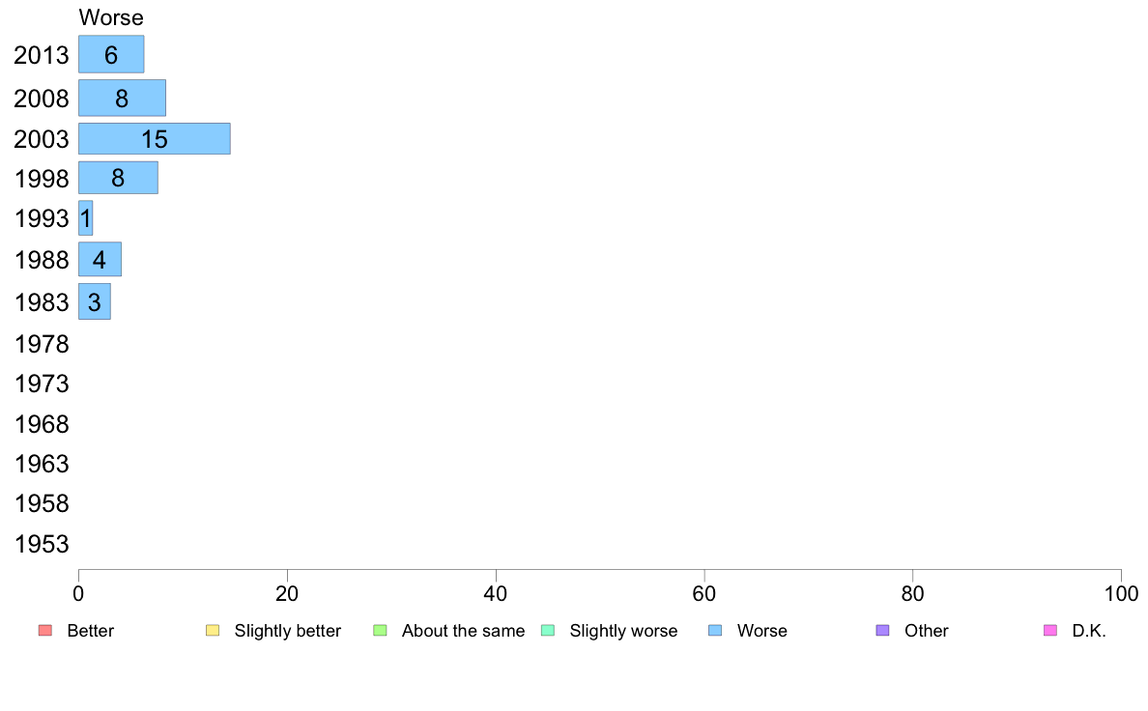Click the purple Other legend swatch
Viewport: 1148px width, 711px height.
tap(883, 631)
